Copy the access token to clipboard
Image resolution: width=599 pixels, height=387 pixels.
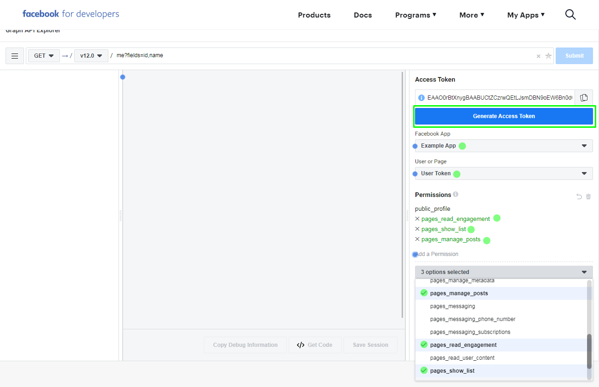(x=584, y=97)
